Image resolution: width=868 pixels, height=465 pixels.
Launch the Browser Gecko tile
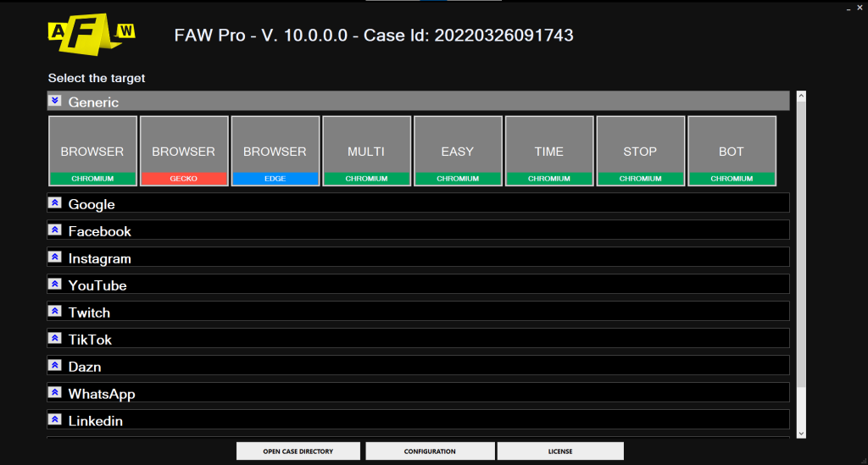pyautogui.click(x=184, y=151)
